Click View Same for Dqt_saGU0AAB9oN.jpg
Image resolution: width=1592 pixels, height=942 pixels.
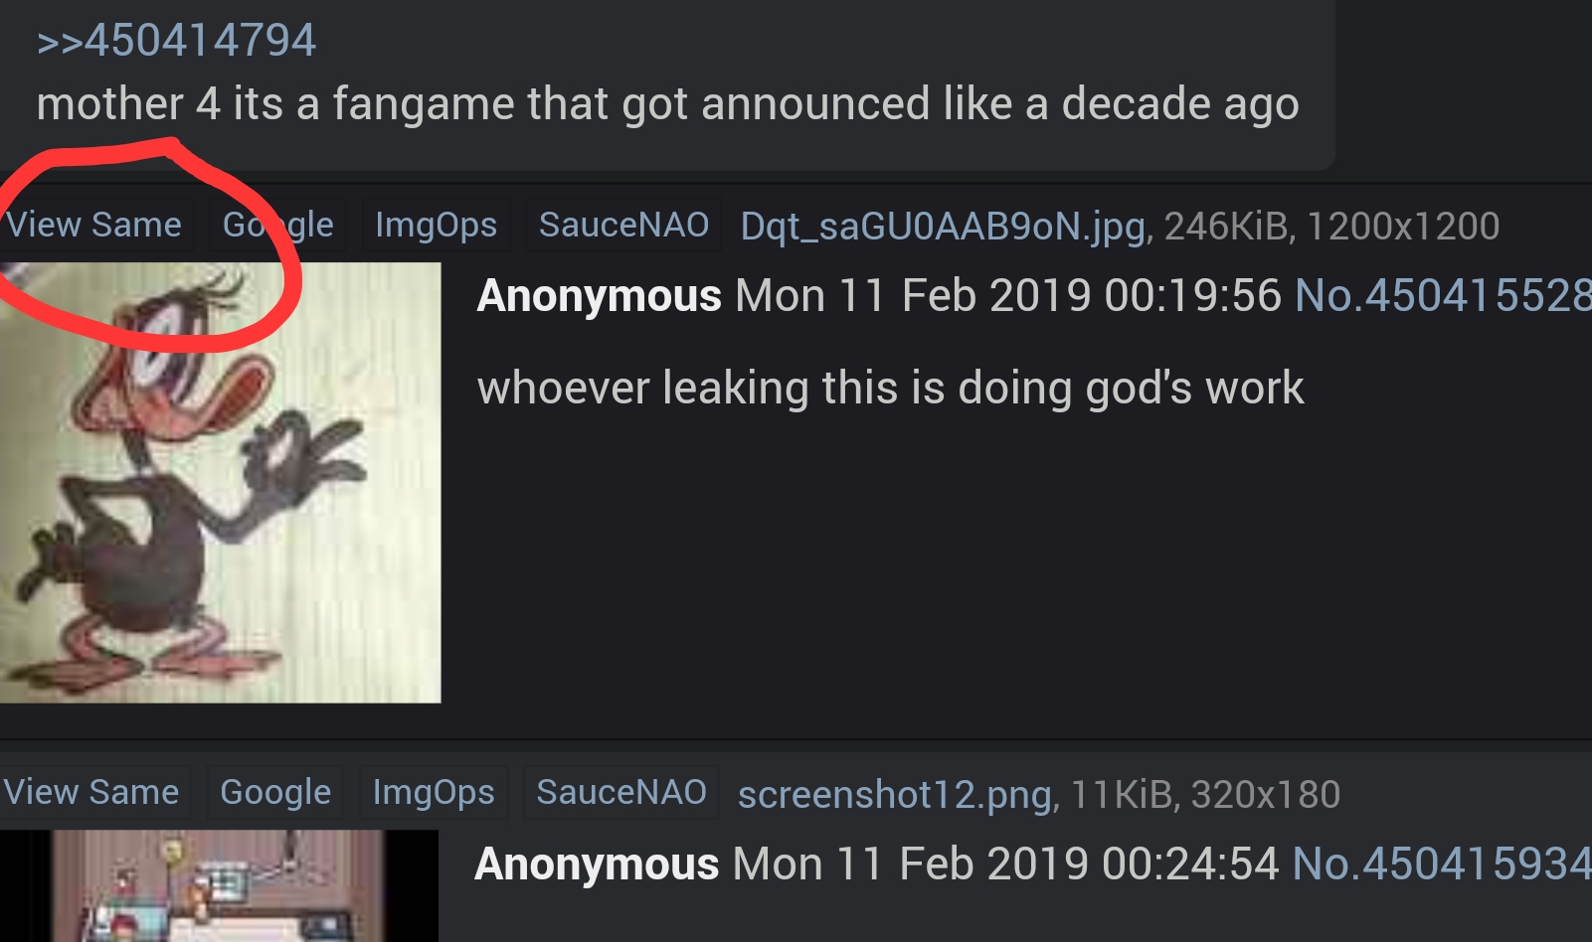pyautogui.click(x=93, y=226)
